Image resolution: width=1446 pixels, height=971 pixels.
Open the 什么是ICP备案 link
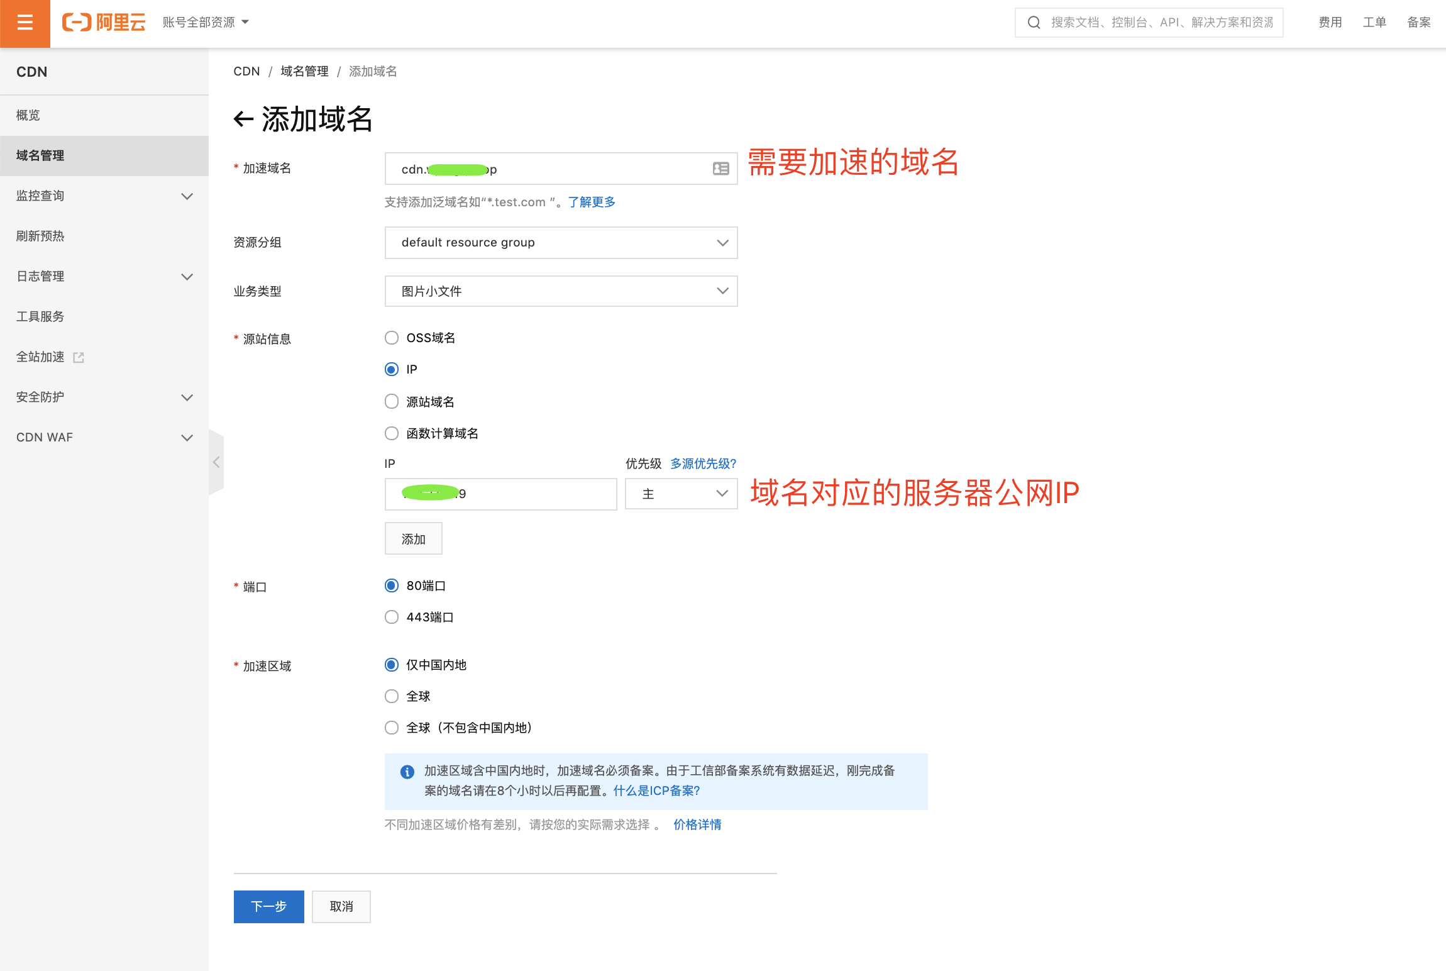coord(656,791)
